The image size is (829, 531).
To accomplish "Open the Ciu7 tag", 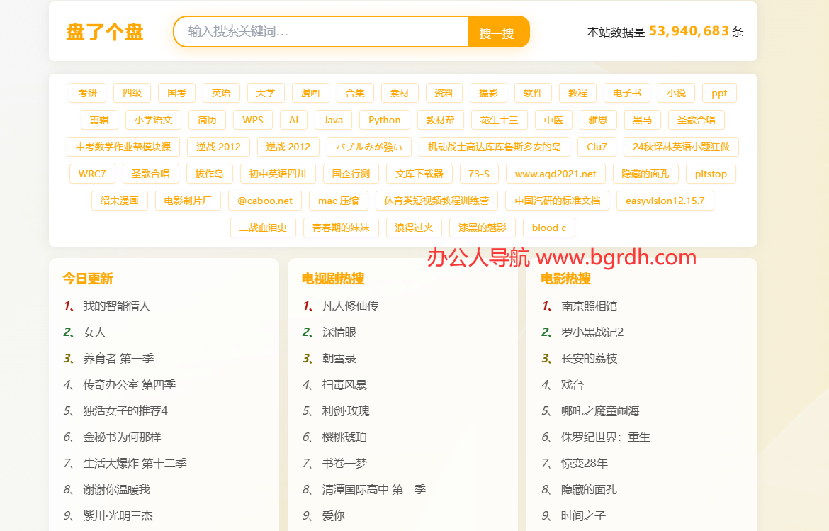I will [x=597, y=147].
